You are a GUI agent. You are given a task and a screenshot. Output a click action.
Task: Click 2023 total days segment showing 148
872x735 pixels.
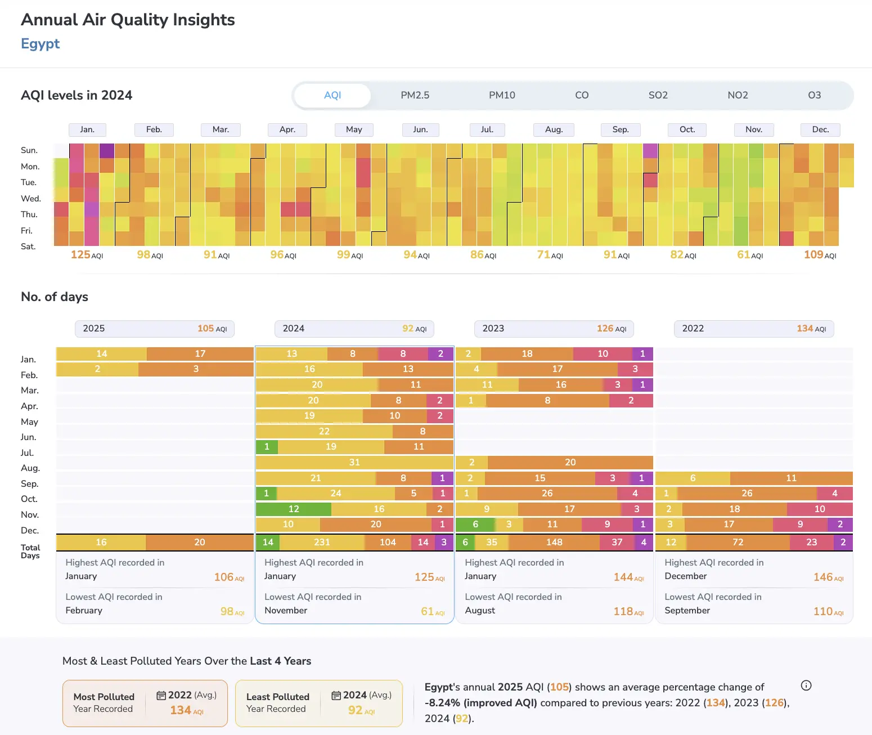(x=554, y=543)
